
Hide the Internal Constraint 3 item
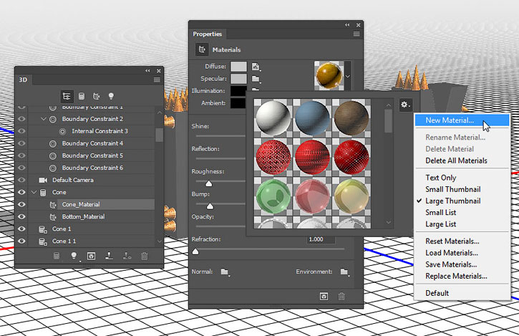click(x=21, y=131)
